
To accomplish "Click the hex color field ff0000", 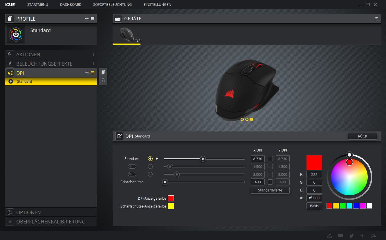I will tap(314, 198).
